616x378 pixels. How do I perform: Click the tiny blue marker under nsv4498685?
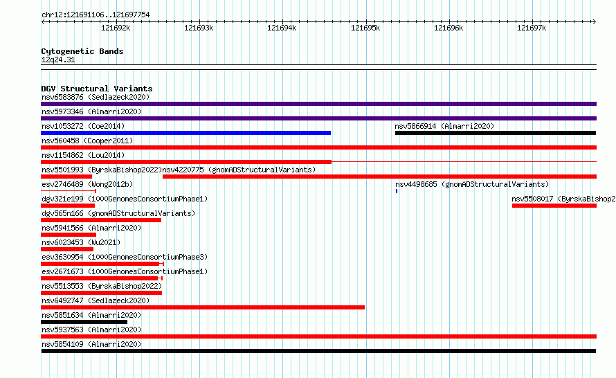(x=397, y=191)
